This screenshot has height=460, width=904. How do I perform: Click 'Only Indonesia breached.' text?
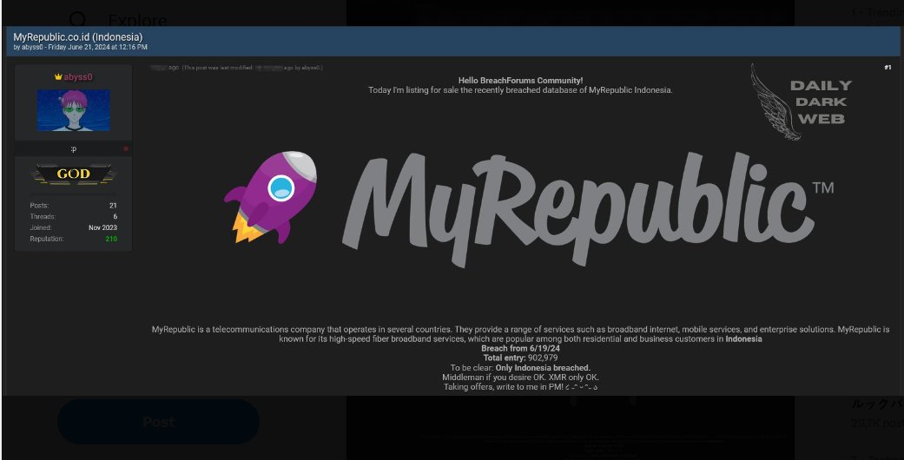click(543, 368)
